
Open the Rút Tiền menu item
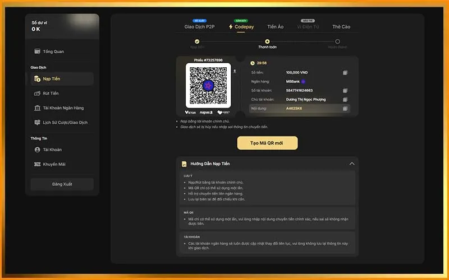click(62, 94)
